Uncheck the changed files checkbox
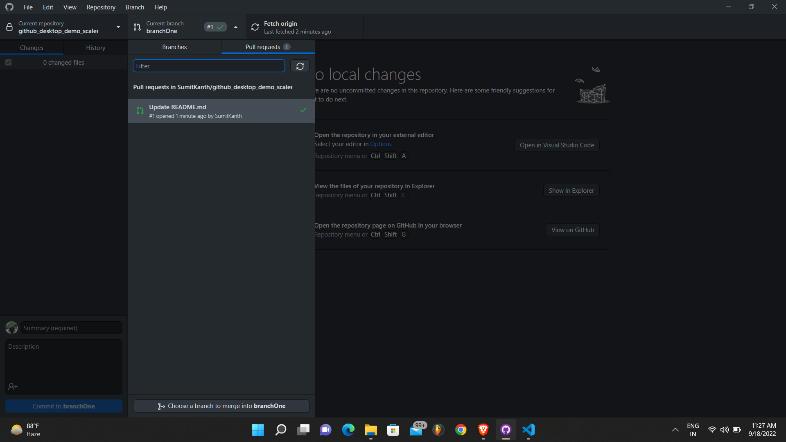This screenshot has width=786, height=442. (8, 62)
